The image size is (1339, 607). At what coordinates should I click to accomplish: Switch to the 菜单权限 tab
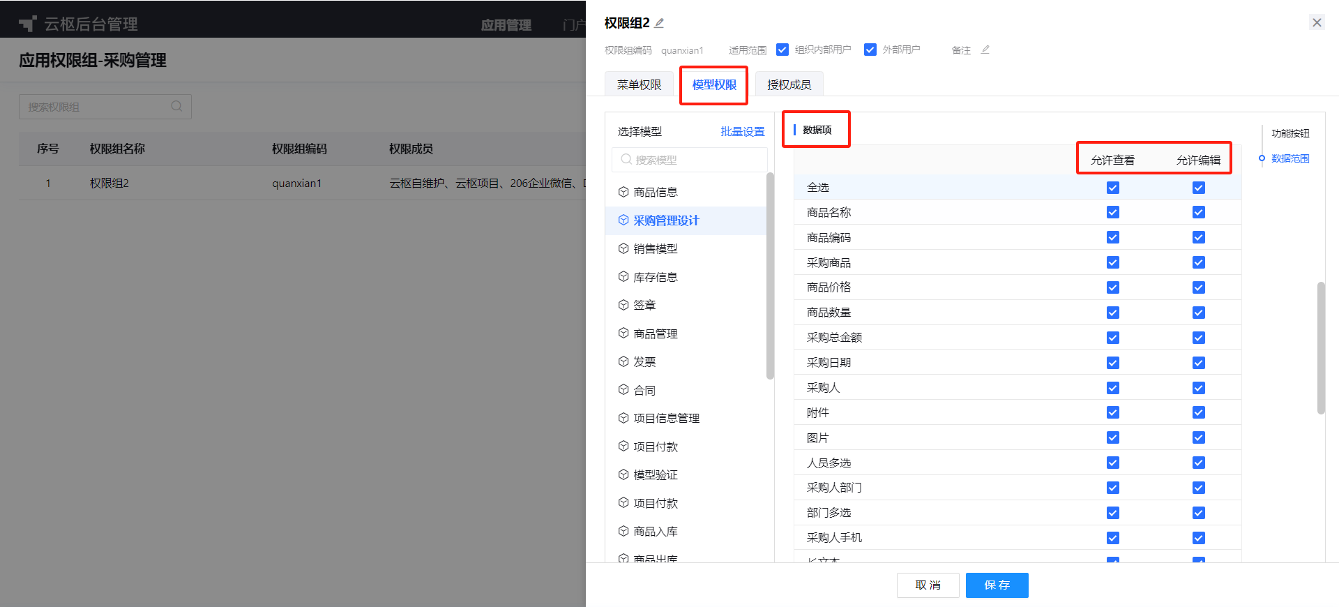639,84
